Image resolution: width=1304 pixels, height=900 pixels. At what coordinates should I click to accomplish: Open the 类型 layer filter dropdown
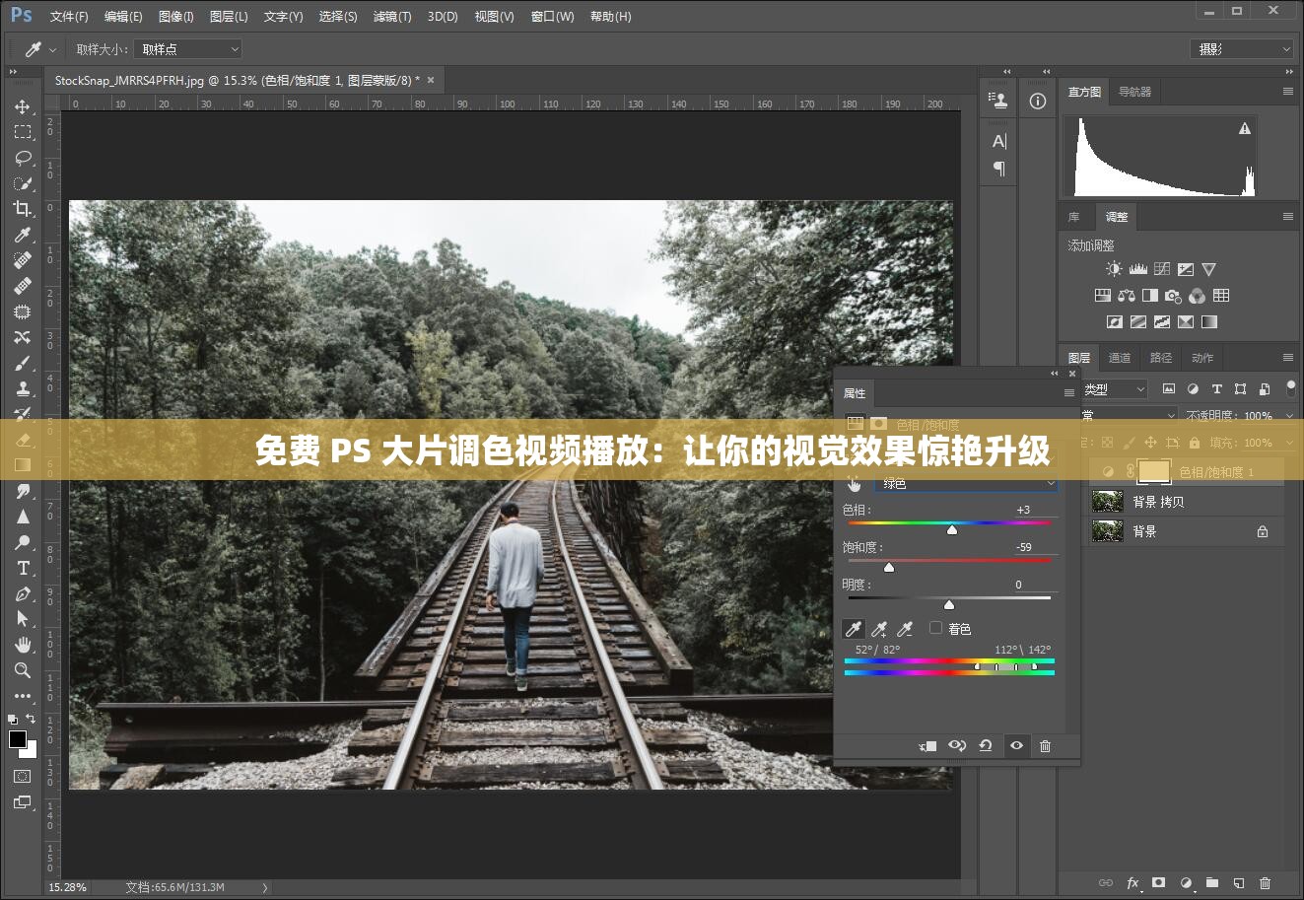(x=1114, y=388)
